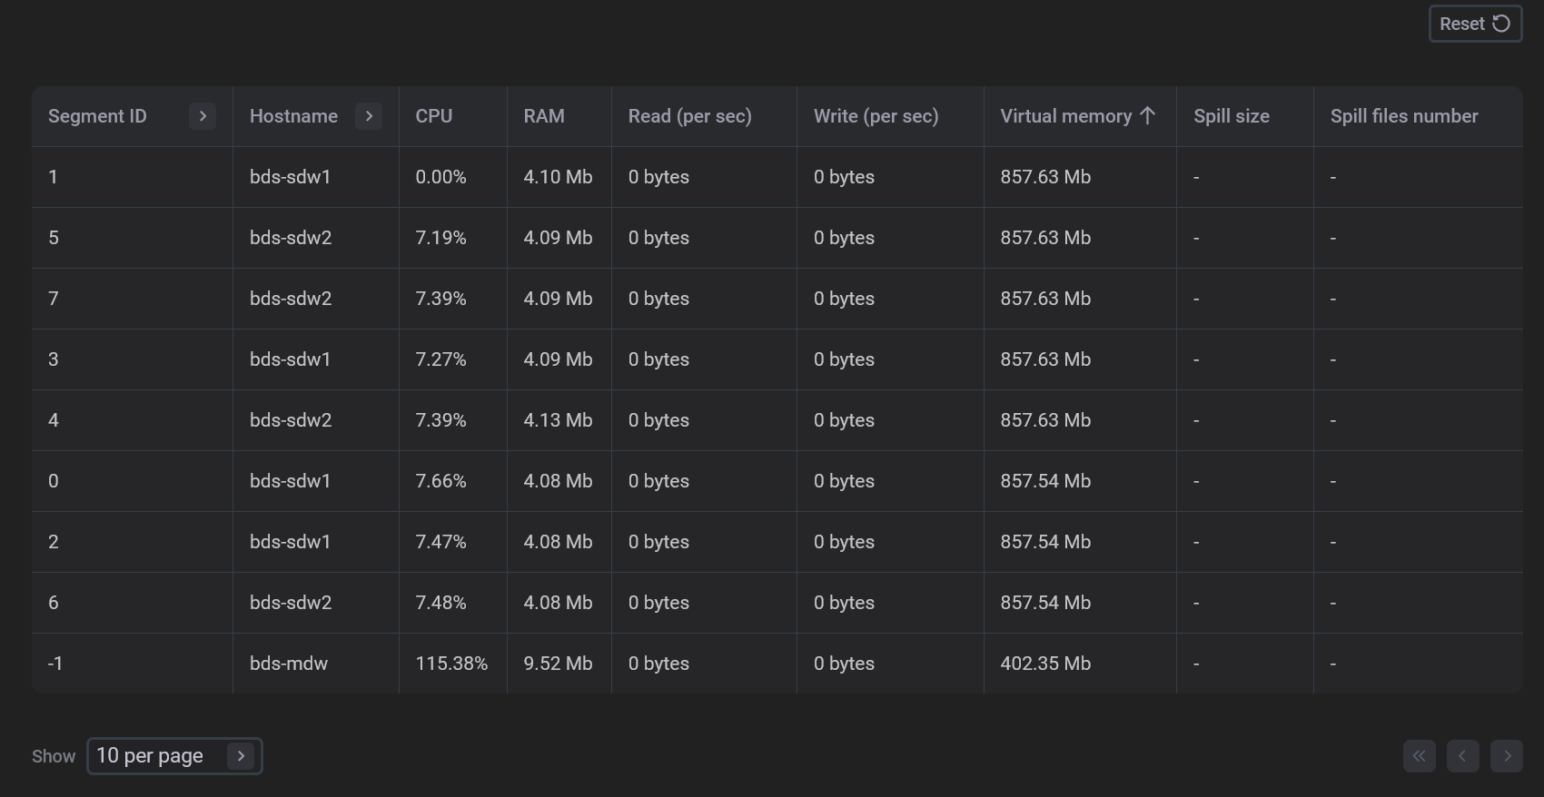Sort by the CPU column header
1544x797 pixels.
coord(434,116)
